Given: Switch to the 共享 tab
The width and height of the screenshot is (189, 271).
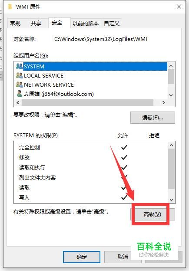Looking at the screenshot, I should coord(36,23).
